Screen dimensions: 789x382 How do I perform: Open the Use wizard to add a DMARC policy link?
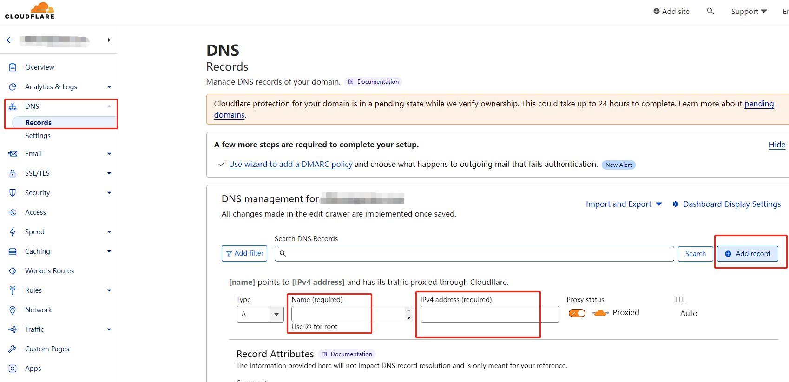pos(291,164)
